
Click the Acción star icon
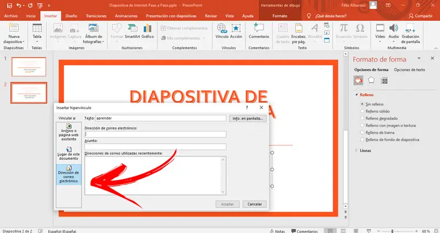(x=236, y=28)
